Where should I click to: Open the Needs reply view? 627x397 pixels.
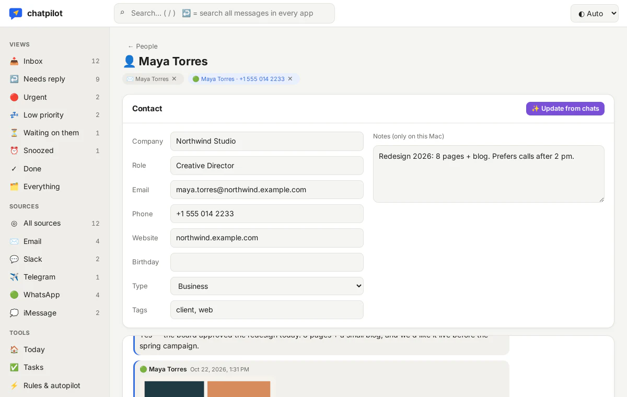[55, 79]
